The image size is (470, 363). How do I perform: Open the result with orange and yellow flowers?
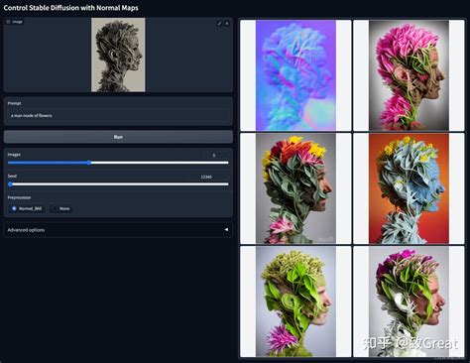(295, 188)
